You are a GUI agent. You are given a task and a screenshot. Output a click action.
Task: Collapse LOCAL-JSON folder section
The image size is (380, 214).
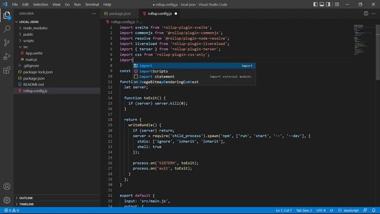[57, 22]
